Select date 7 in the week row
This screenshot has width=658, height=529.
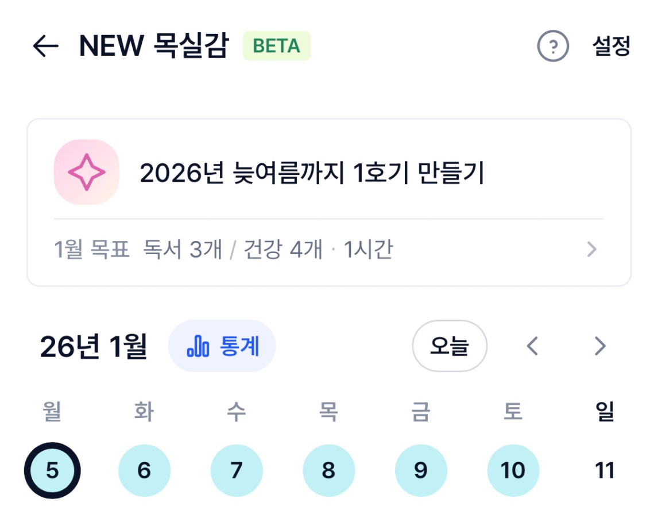coord(237,470)
